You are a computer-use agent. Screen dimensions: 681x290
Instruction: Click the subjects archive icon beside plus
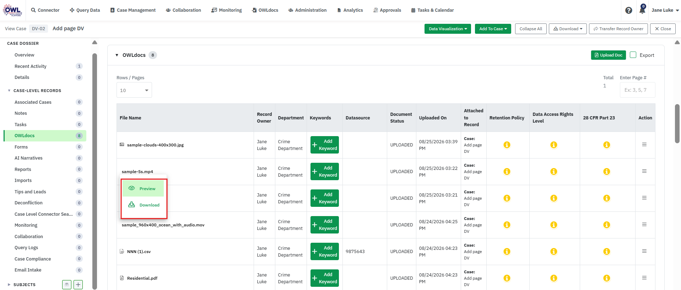tap(67, 285)
